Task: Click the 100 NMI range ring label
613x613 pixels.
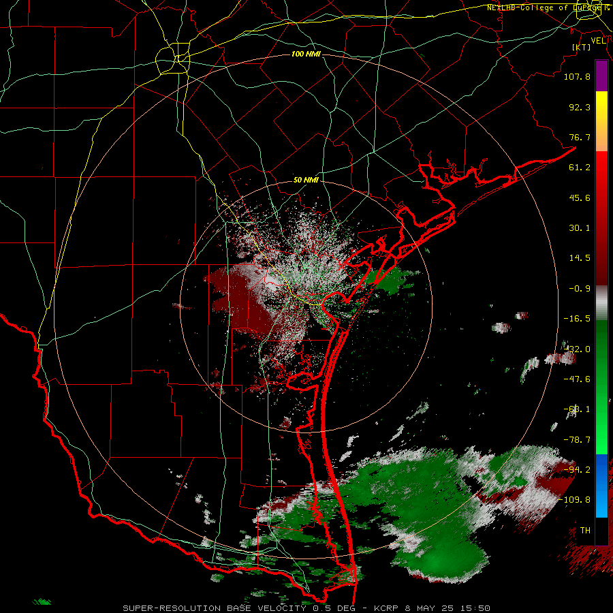Action: click(x=306, y=54)
